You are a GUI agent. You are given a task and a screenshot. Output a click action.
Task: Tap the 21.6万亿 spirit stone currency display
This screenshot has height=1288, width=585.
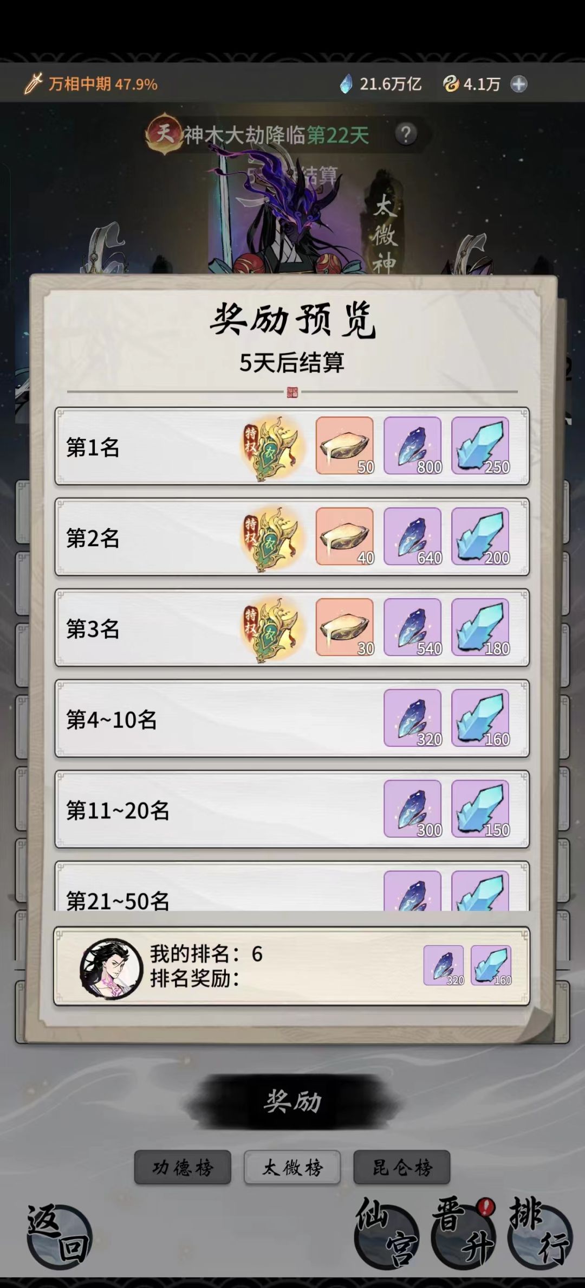(x=380, y=84)
